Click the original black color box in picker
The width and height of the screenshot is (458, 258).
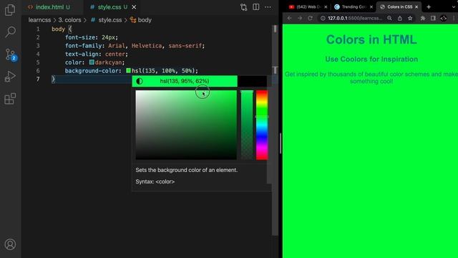252,81
